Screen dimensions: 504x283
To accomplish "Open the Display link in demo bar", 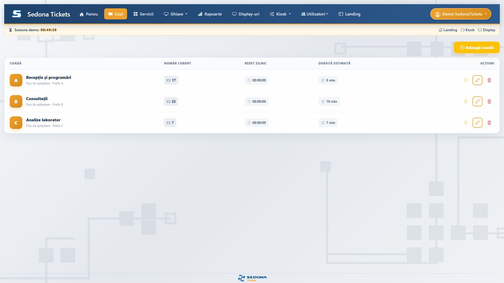I will pyautogui.click(x=486, y=30).
